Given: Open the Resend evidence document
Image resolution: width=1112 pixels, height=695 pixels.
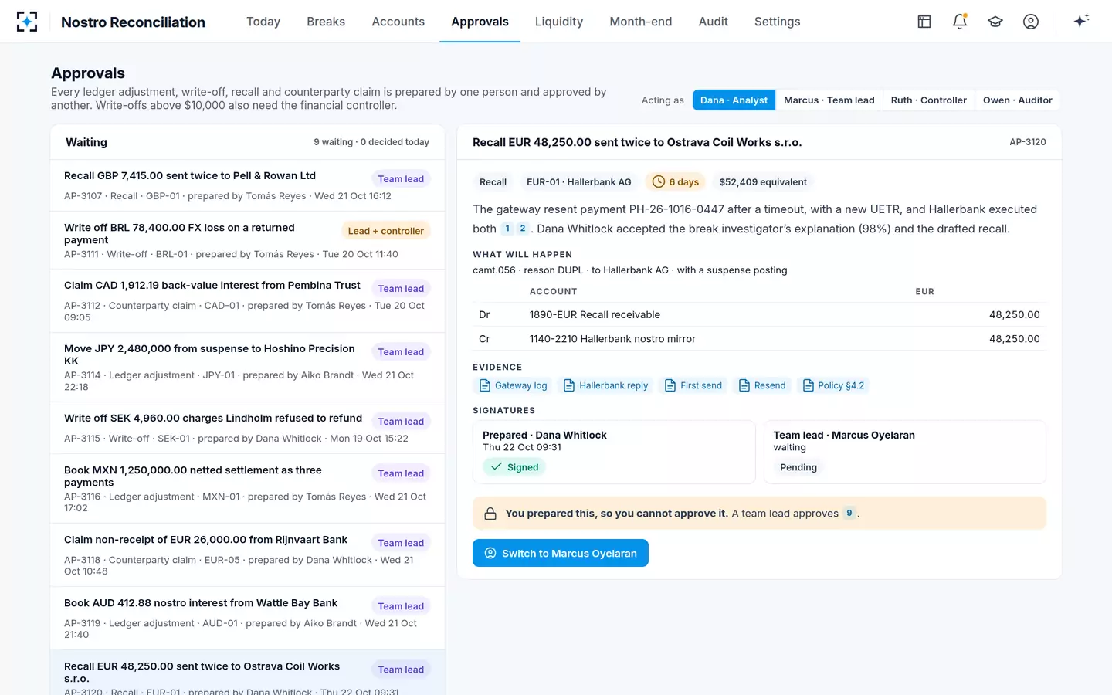Looking at the screenshot, I should (x=762, y=385).
